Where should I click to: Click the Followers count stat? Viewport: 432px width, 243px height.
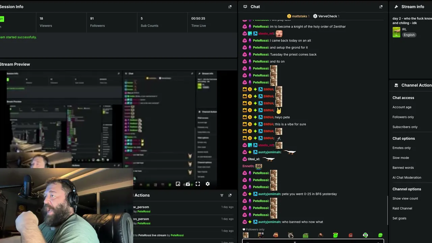(98, 22)
